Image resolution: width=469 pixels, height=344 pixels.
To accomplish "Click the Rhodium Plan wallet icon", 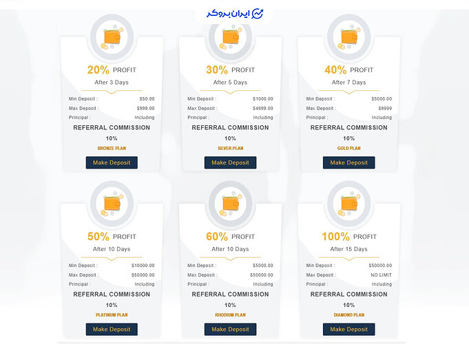I will tap(230, 204).
